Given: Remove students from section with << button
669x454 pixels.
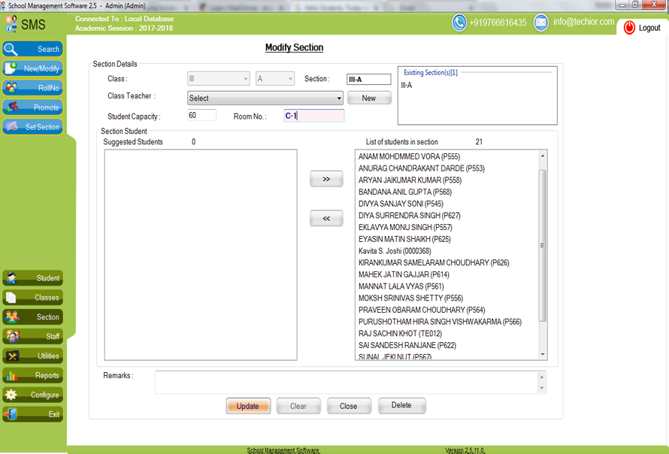Looking at the screenshot, I should coord(326,219).
